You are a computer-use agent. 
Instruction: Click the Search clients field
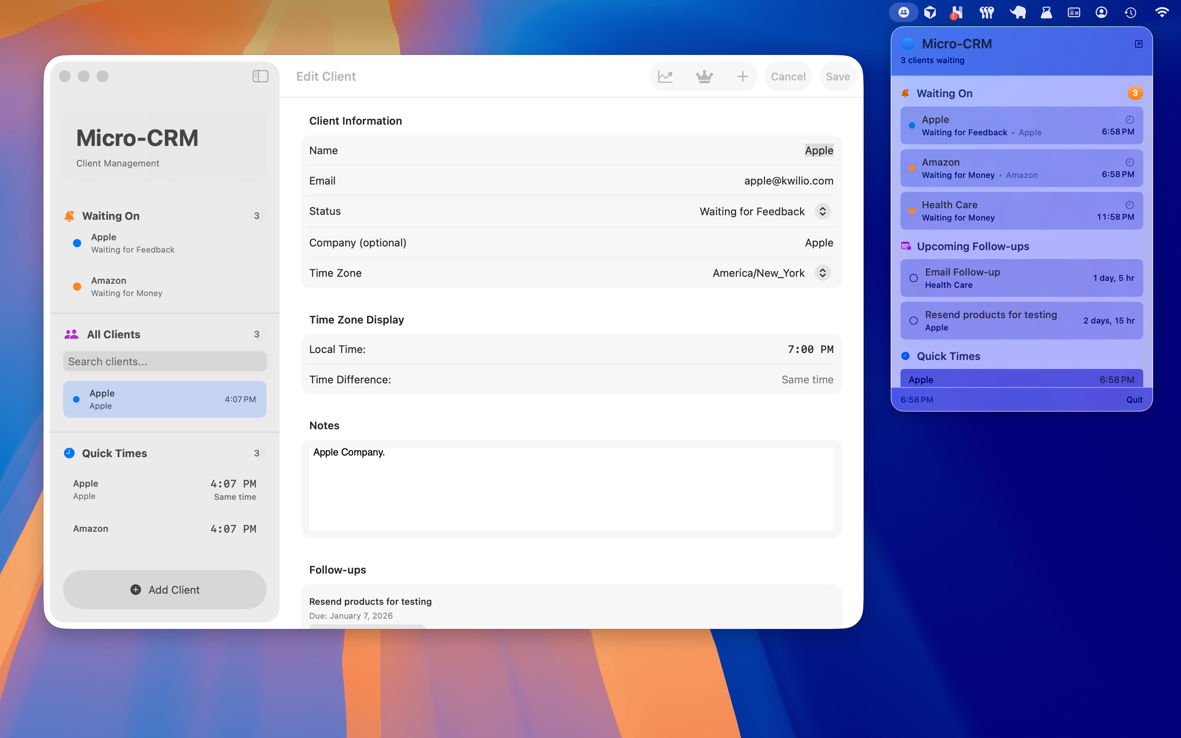click(164, 362)
